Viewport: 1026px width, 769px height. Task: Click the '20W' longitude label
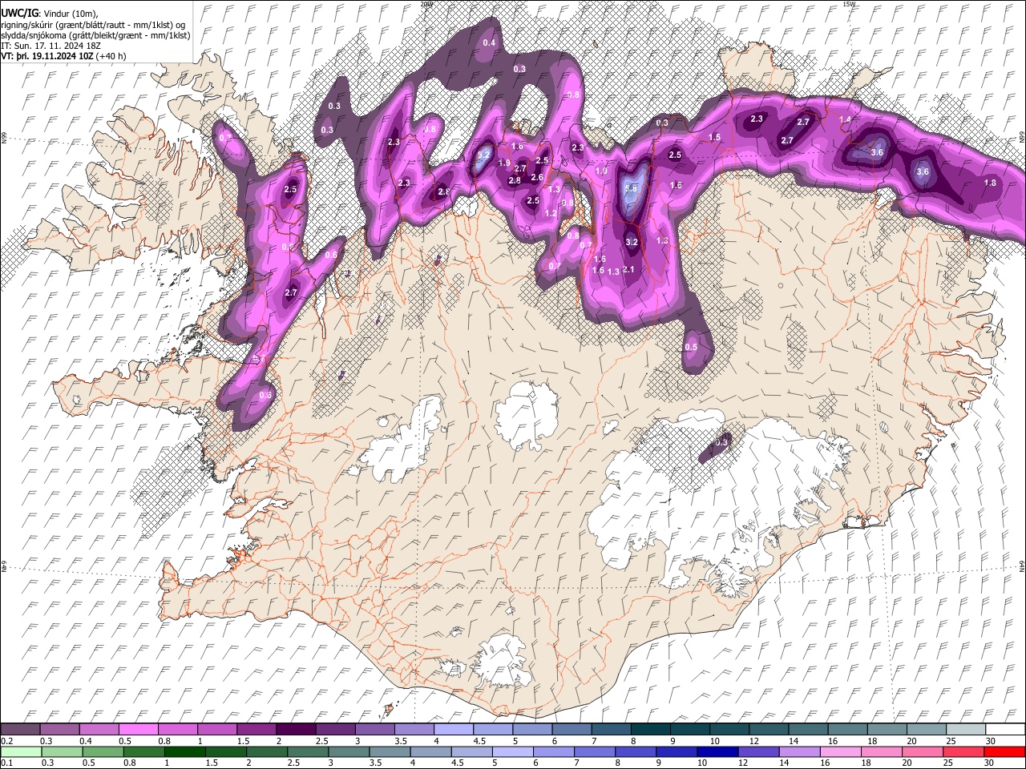coord(426,4)
